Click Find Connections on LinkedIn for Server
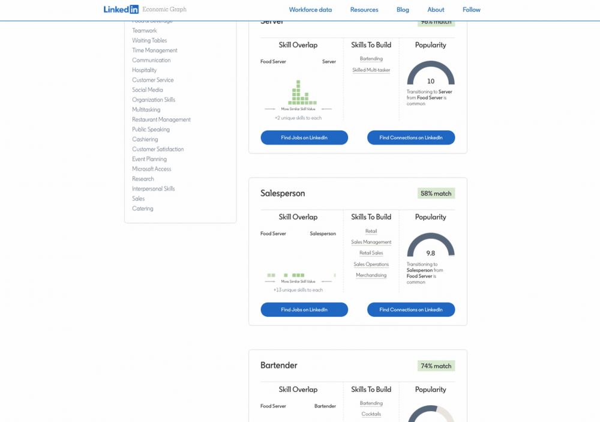Screen dimensions: 600x422 (x=411, y=137)
